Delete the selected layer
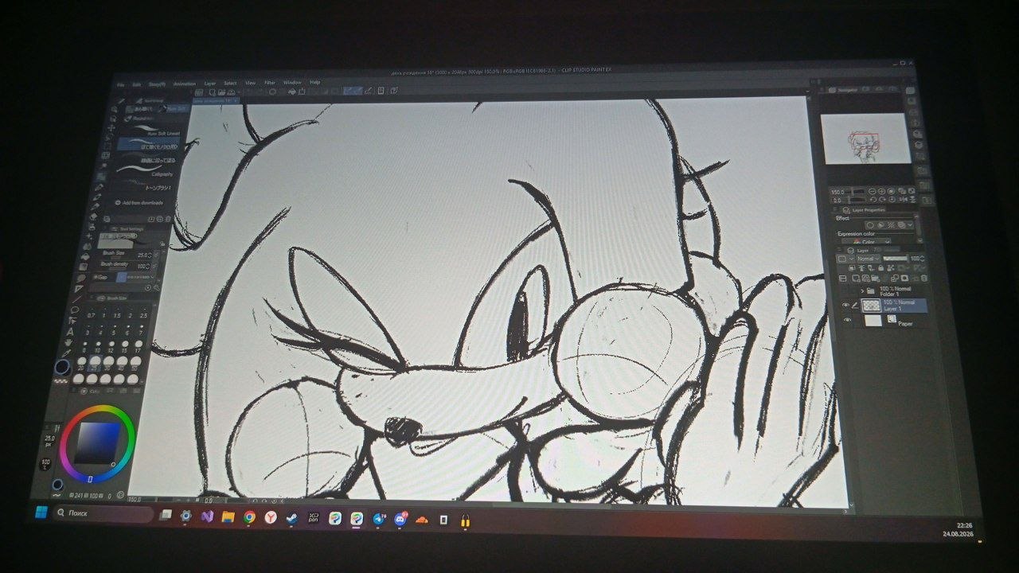1019x573 pixels. (923, 279)
